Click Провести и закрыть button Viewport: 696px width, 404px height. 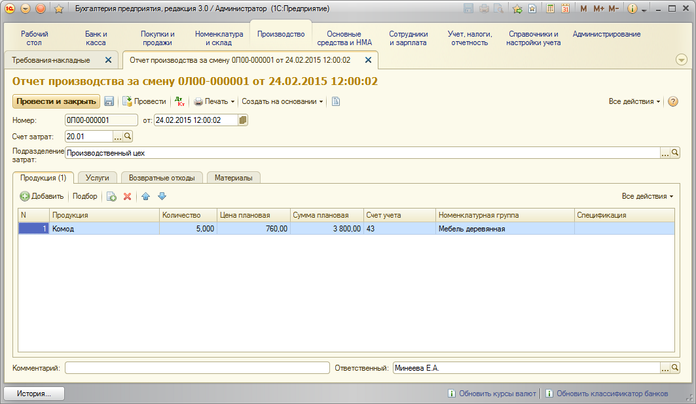point(56,101)
